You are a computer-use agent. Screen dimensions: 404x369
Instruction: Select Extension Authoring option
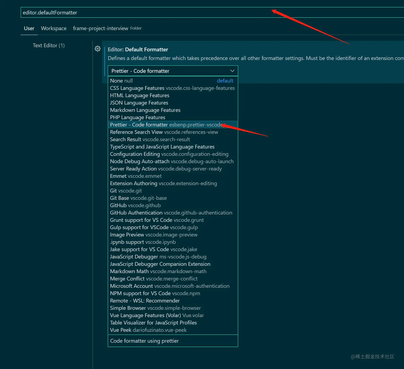(173, 183)
